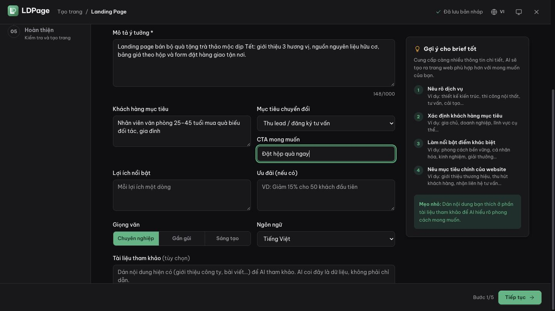Click the LDPage logo icon
555x311 pixels.
pos(13,11)
